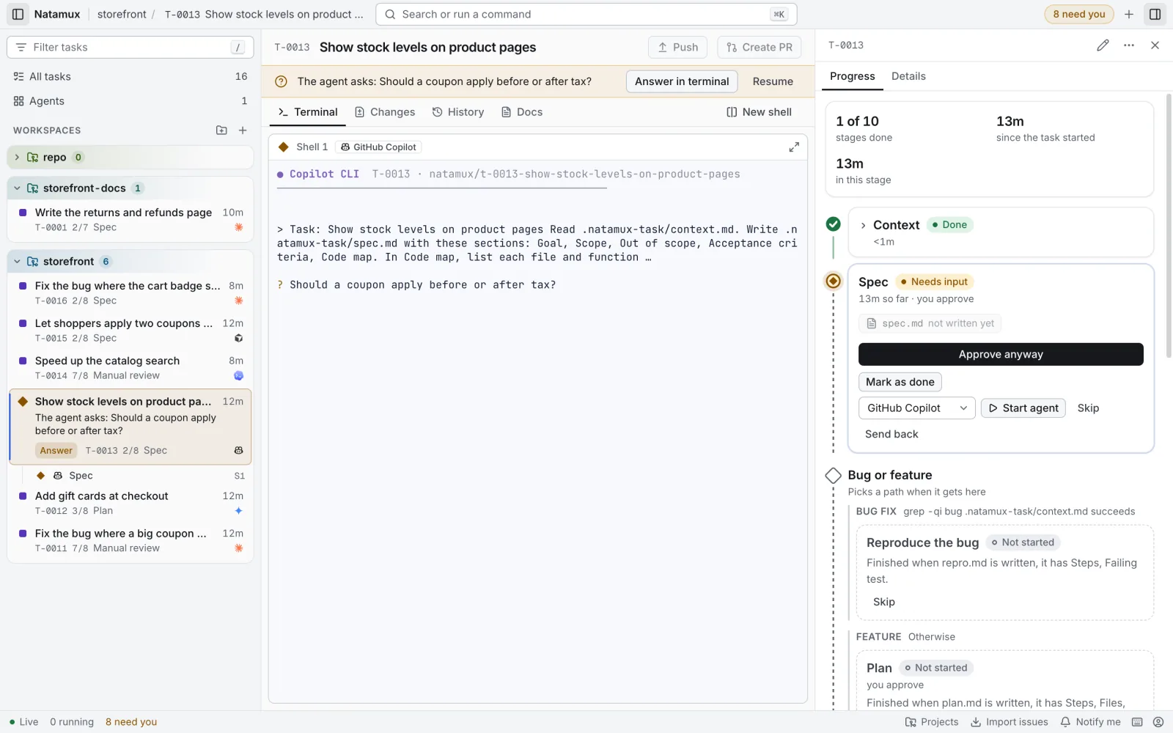
Task: Toggle the left sidebar panel icon
Action: [18, 14]
